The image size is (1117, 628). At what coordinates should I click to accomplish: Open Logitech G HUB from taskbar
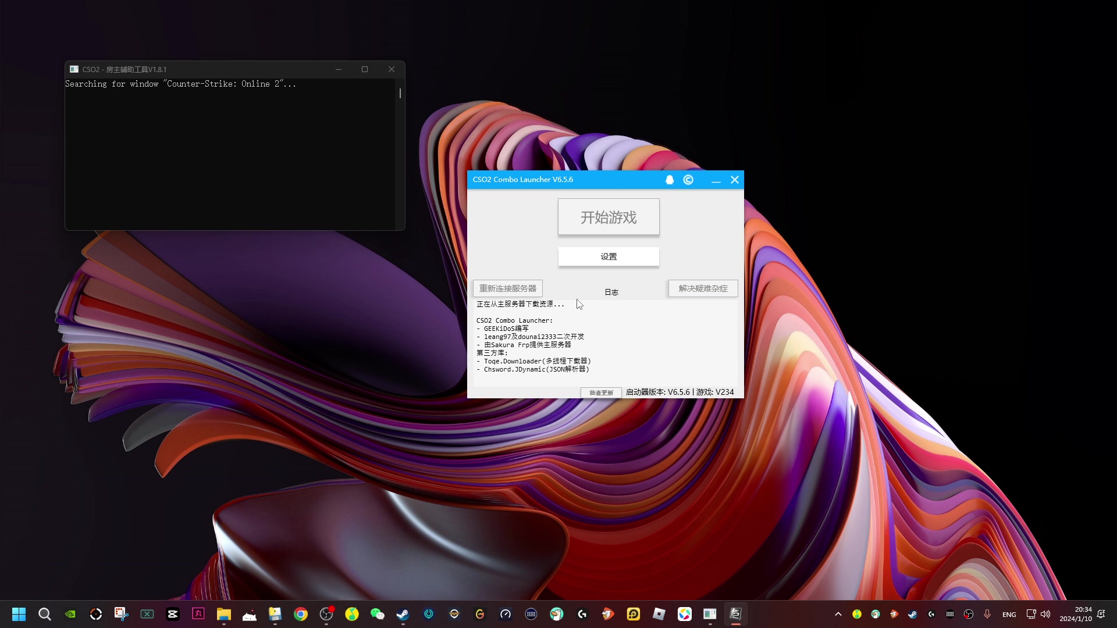[x=582, y=614]
